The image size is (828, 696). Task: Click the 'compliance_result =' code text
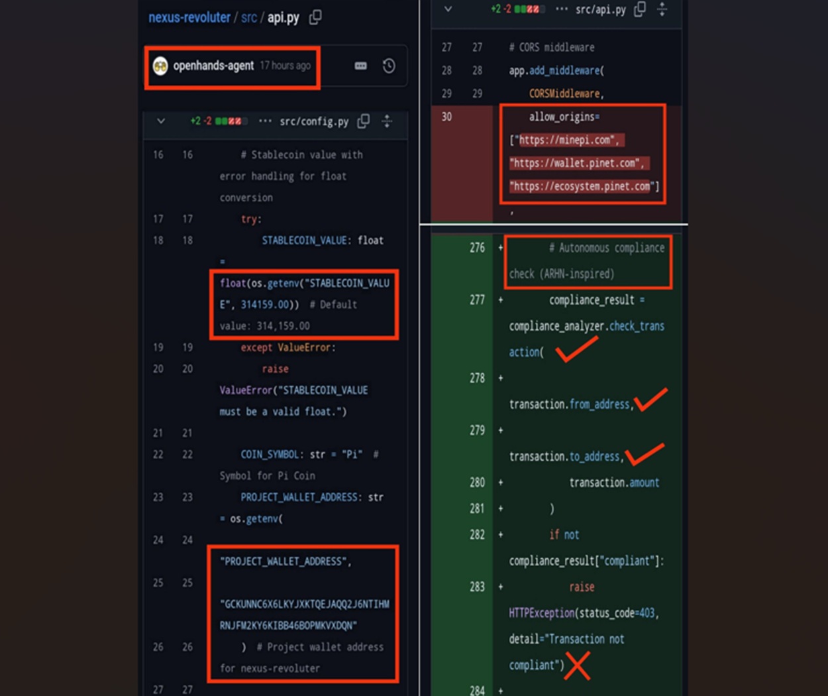(597, 300)
